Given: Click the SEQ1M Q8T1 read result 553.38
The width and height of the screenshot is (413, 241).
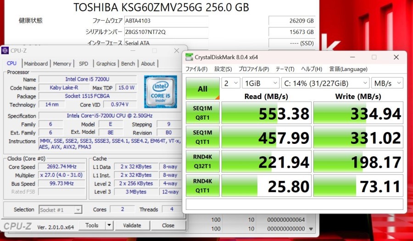Looking at the screenshot, I should pyautogui.click(x=267, y=113).
